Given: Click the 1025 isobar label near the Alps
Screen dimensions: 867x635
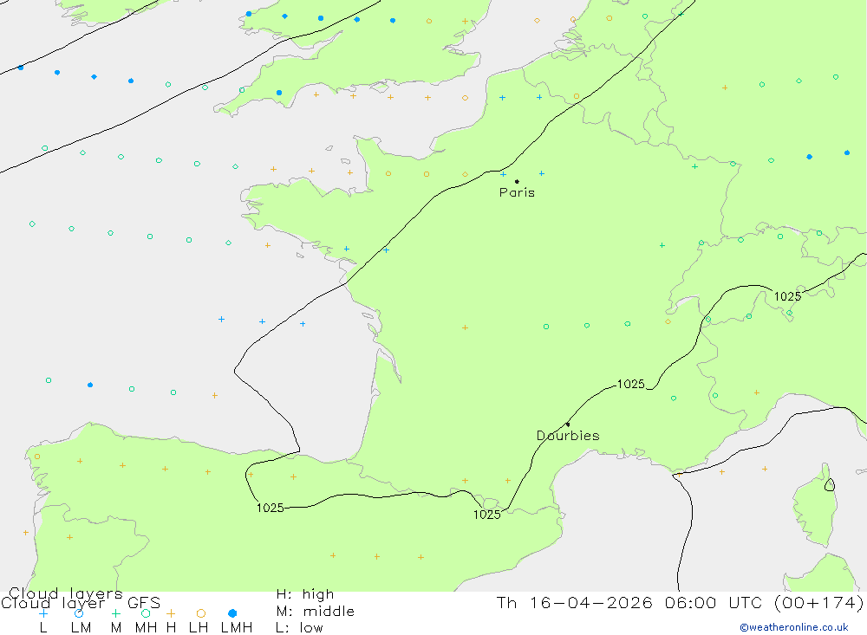Looking at the screenshot, I should 787,296.
